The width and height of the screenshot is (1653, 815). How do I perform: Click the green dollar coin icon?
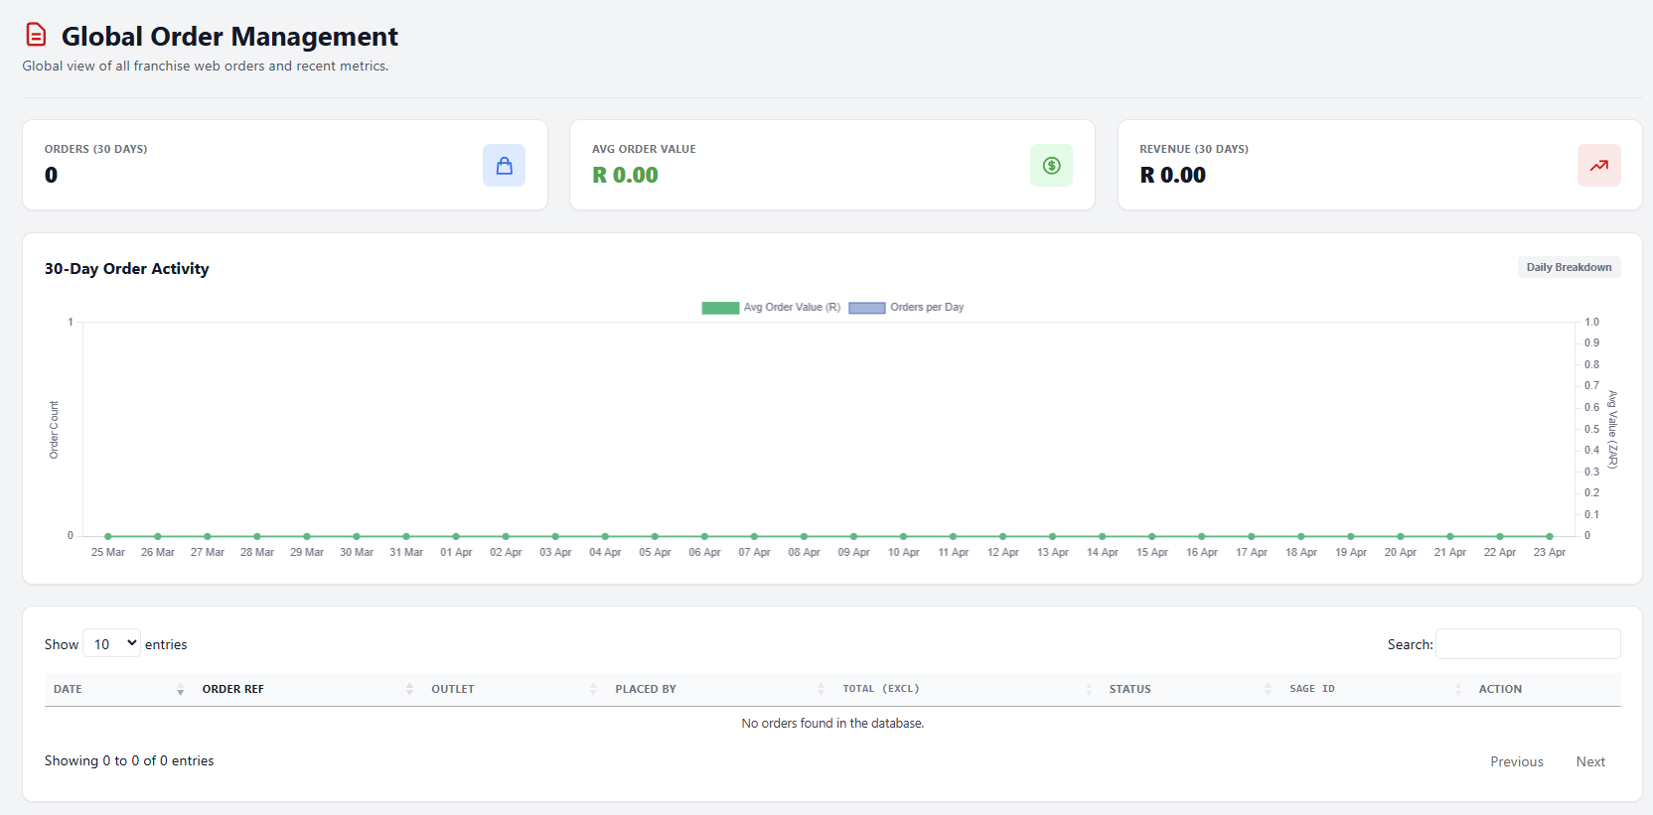click(1051, 166)
